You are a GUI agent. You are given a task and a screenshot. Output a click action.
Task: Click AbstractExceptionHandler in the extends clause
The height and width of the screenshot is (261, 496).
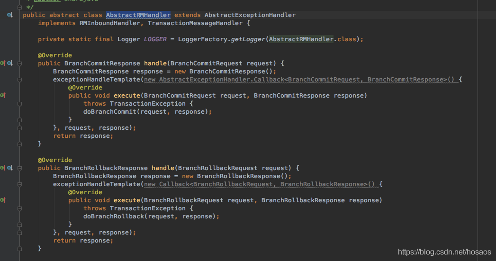point(250,15)
